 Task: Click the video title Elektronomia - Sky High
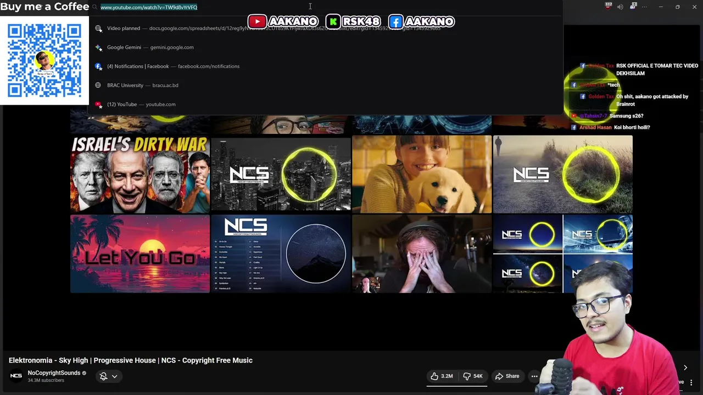[131, 360]
